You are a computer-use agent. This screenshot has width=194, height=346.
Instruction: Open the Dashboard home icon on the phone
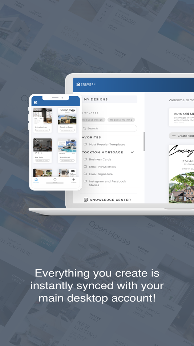click(x=36, y=180)
